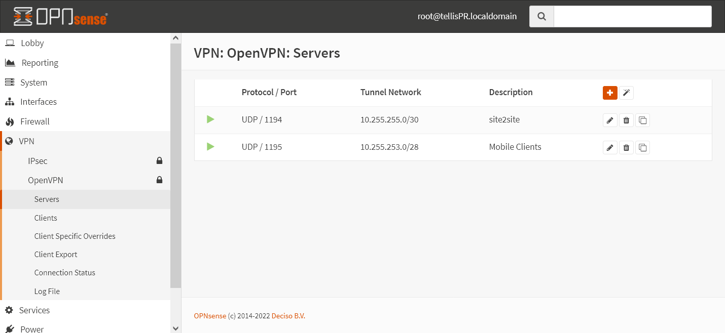
Task: Expand the Interfaces section
Action: [38, 102]
